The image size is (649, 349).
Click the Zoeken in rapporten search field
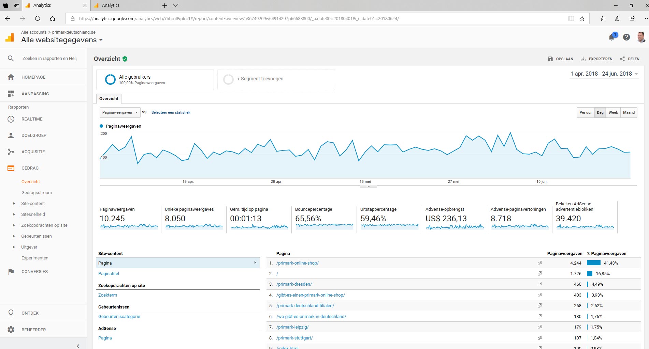coord(49,59)
